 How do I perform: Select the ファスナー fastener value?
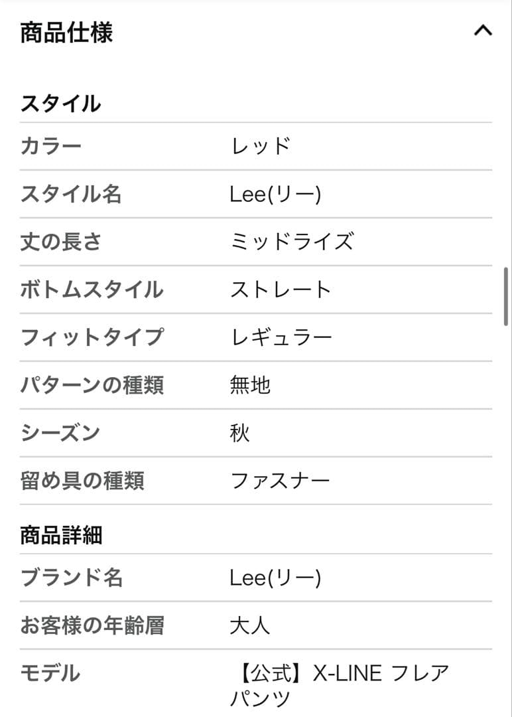[280, 481]
